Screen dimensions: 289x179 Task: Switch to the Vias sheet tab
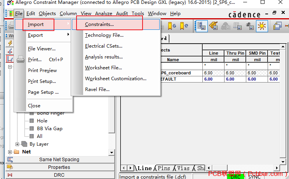pyautogui.click(x=183, y=168)
